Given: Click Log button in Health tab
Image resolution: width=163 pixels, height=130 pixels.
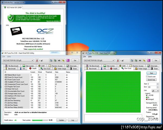Looking at the screenshot, I should (x=73, y=120).
